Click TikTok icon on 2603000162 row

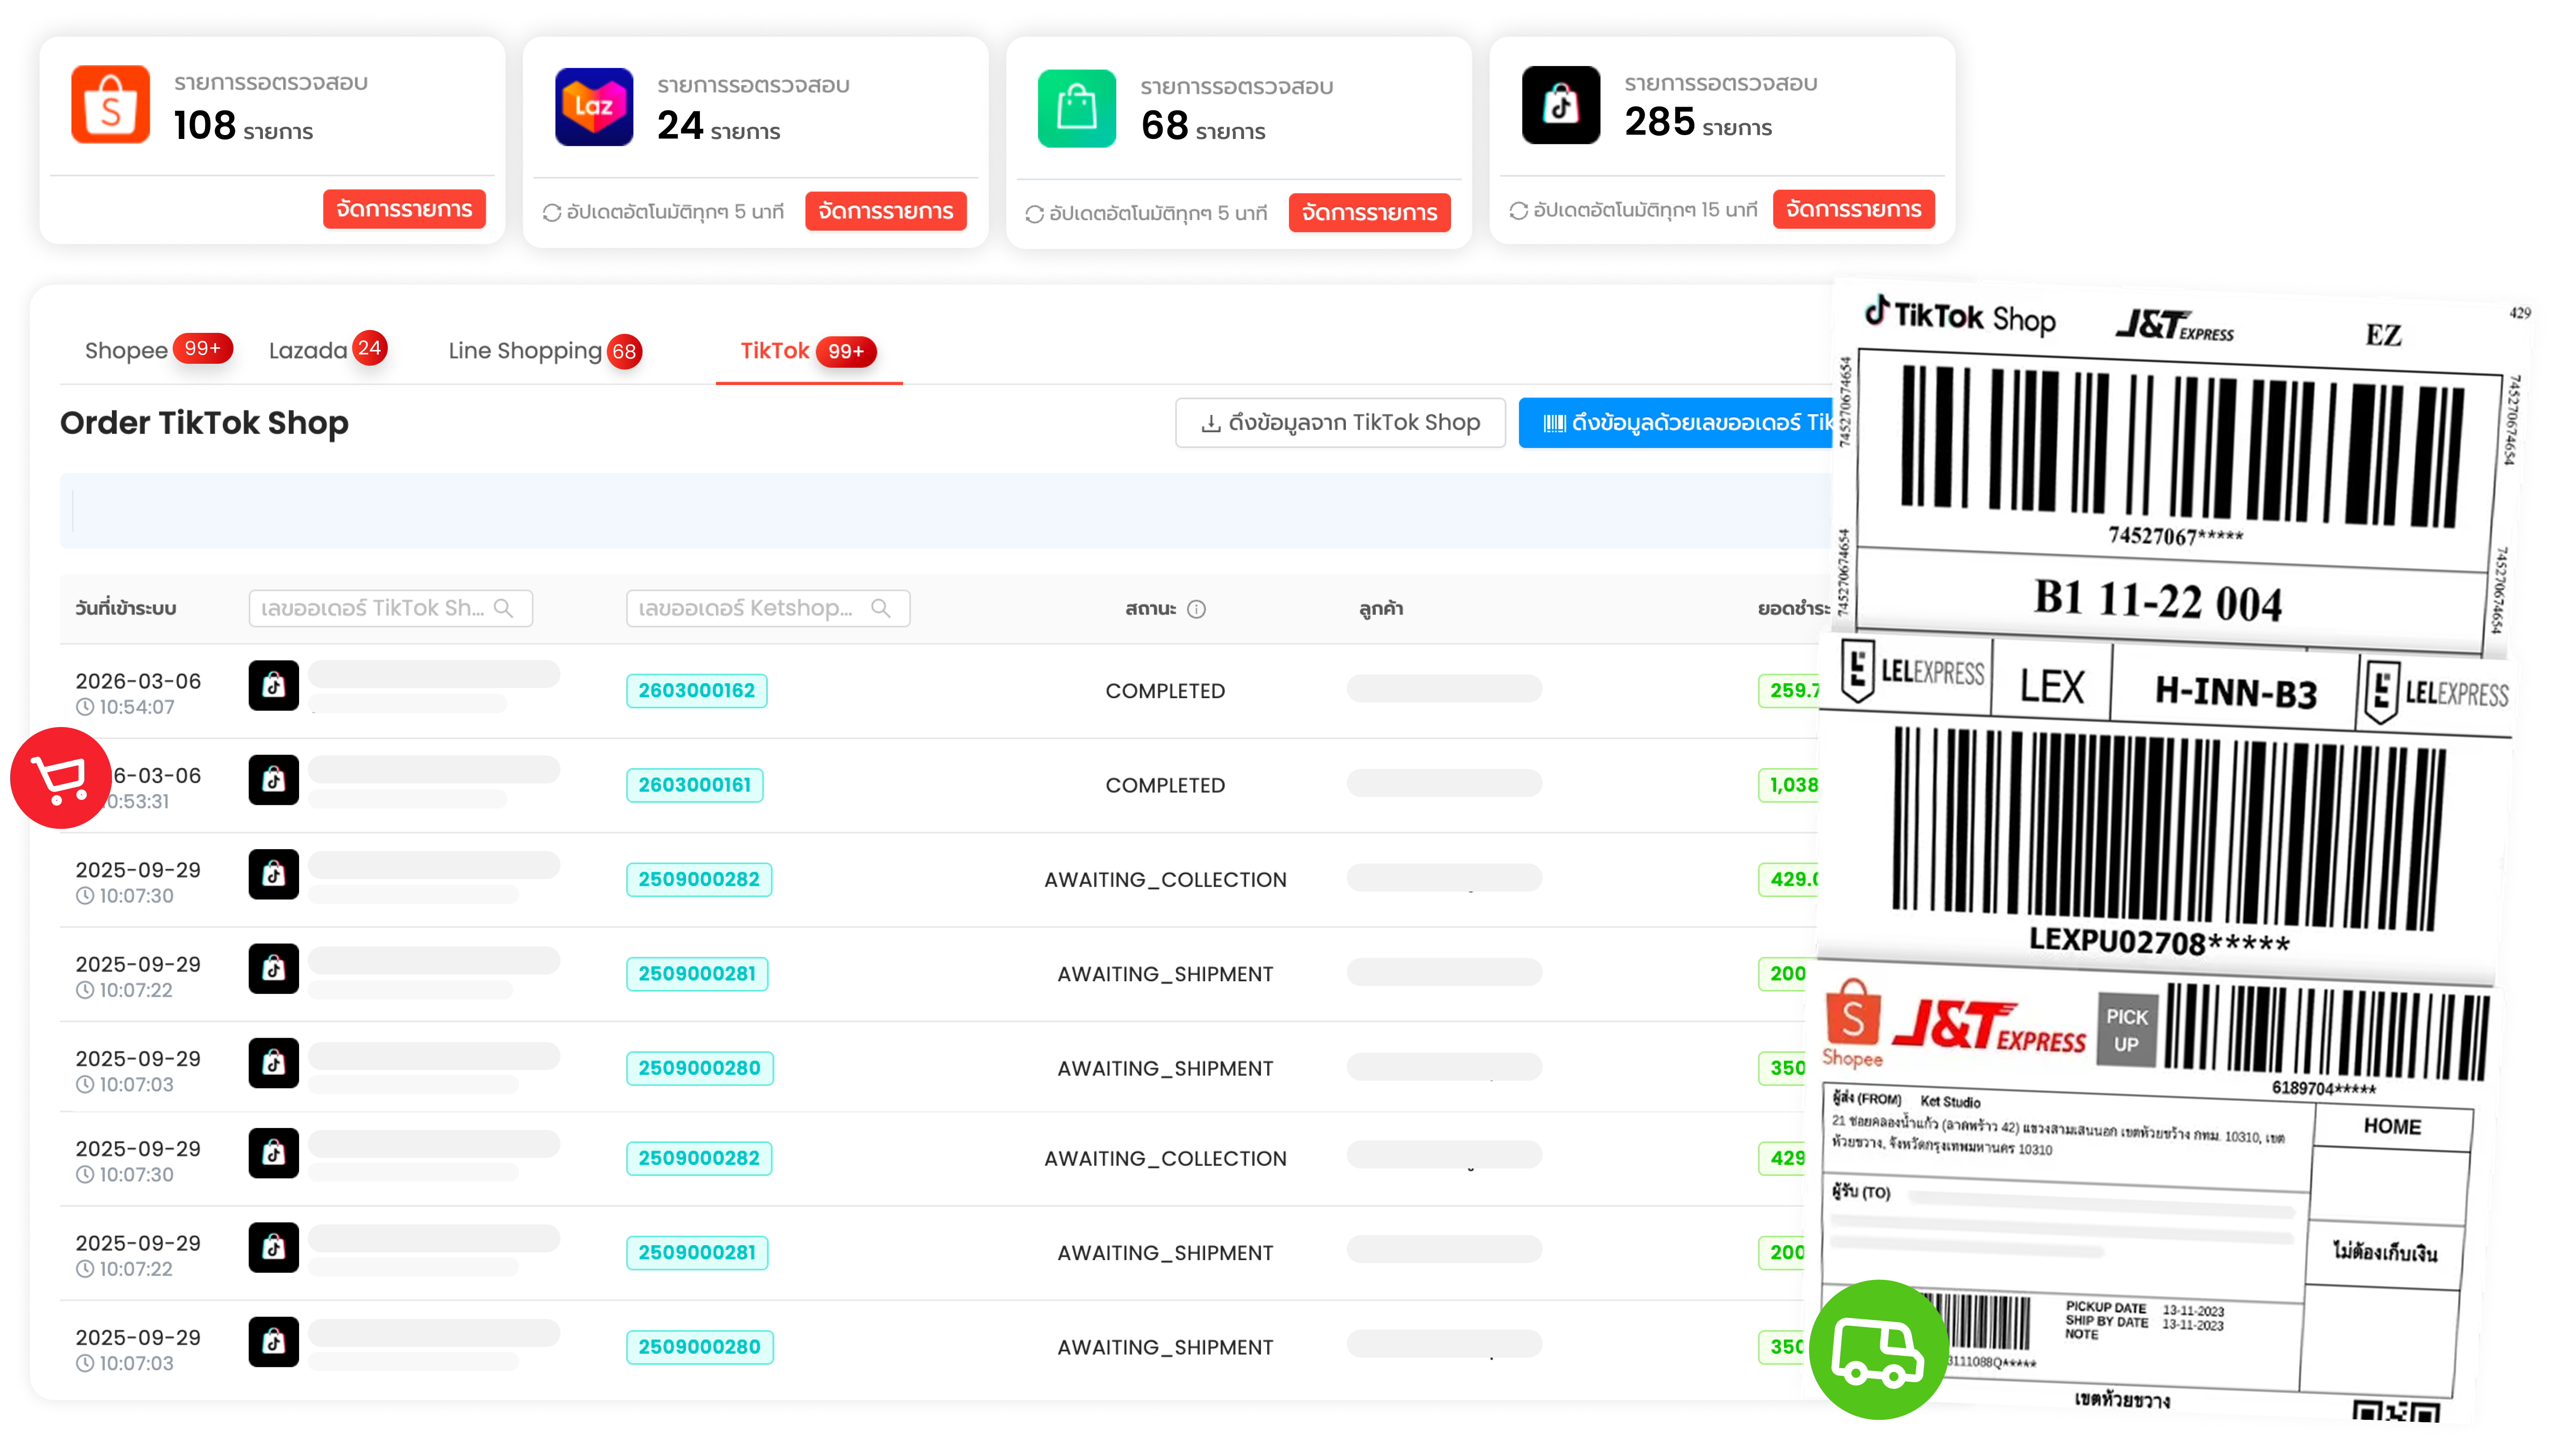[274, 686]
